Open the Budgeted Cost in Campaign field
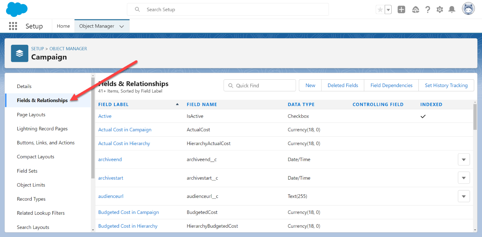 (128, 212)
